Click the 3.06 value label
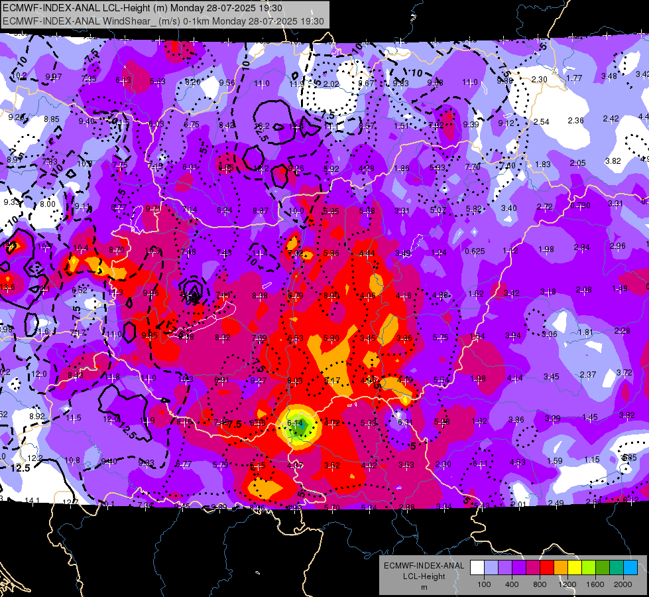The width and height of the screenshot is (649, 597). coord(550,334)
